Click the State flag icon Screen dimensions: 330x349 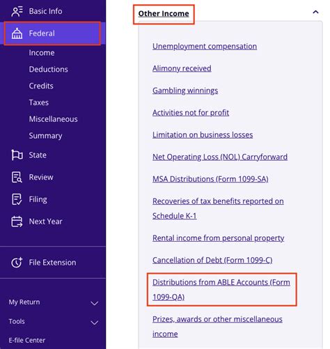click(x=17, y=155)
